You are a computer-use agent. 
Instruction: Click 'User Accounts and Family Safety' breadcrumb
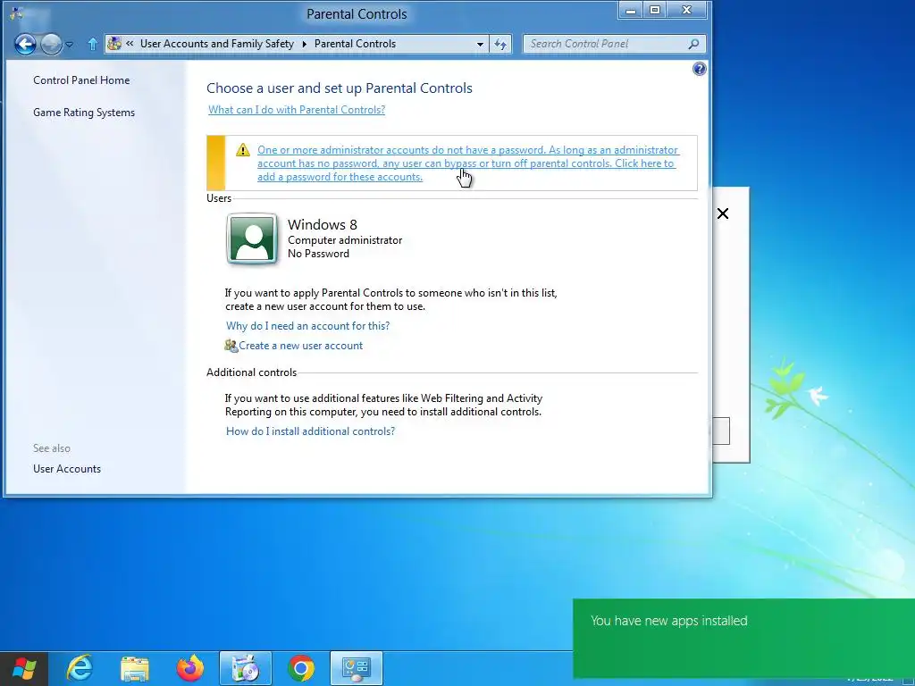(x=217, y=44)
